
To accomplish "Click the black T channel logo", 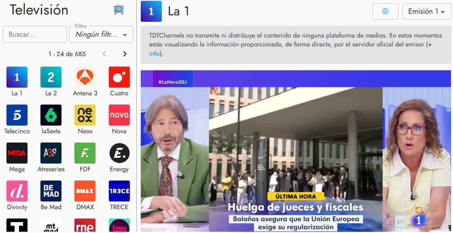I will click(x=17, y=225).
